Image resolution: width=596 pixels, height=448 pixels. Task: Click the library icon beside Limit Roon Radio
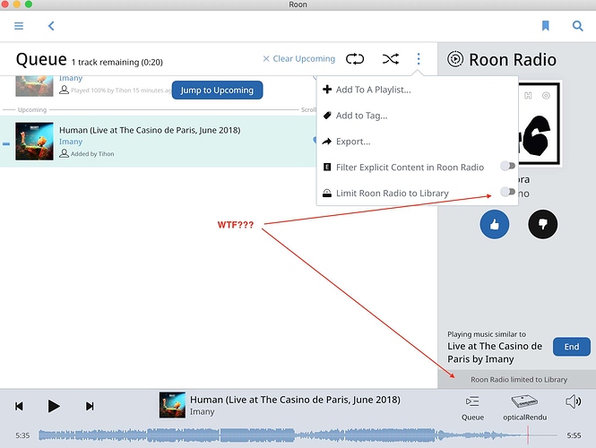coord(327,193)
